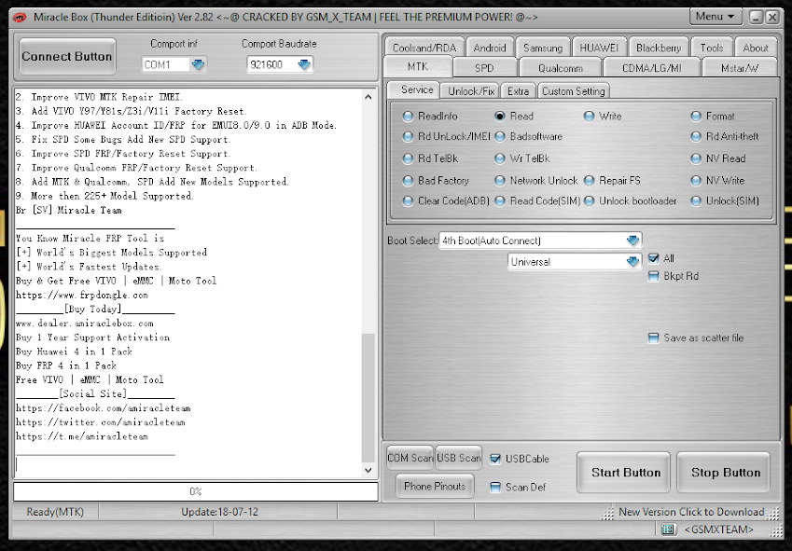Choose NV Write radio option
792x551 pixels.
tap(717, 181)
